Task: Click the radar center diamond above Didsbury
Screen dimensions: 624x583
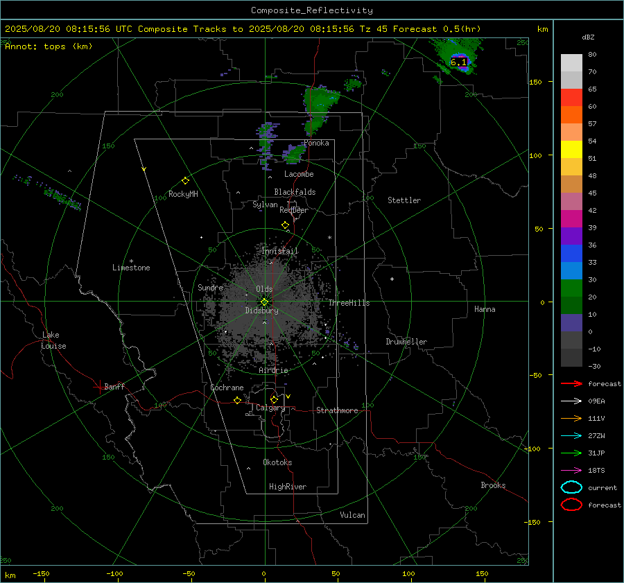Action: 264,302
